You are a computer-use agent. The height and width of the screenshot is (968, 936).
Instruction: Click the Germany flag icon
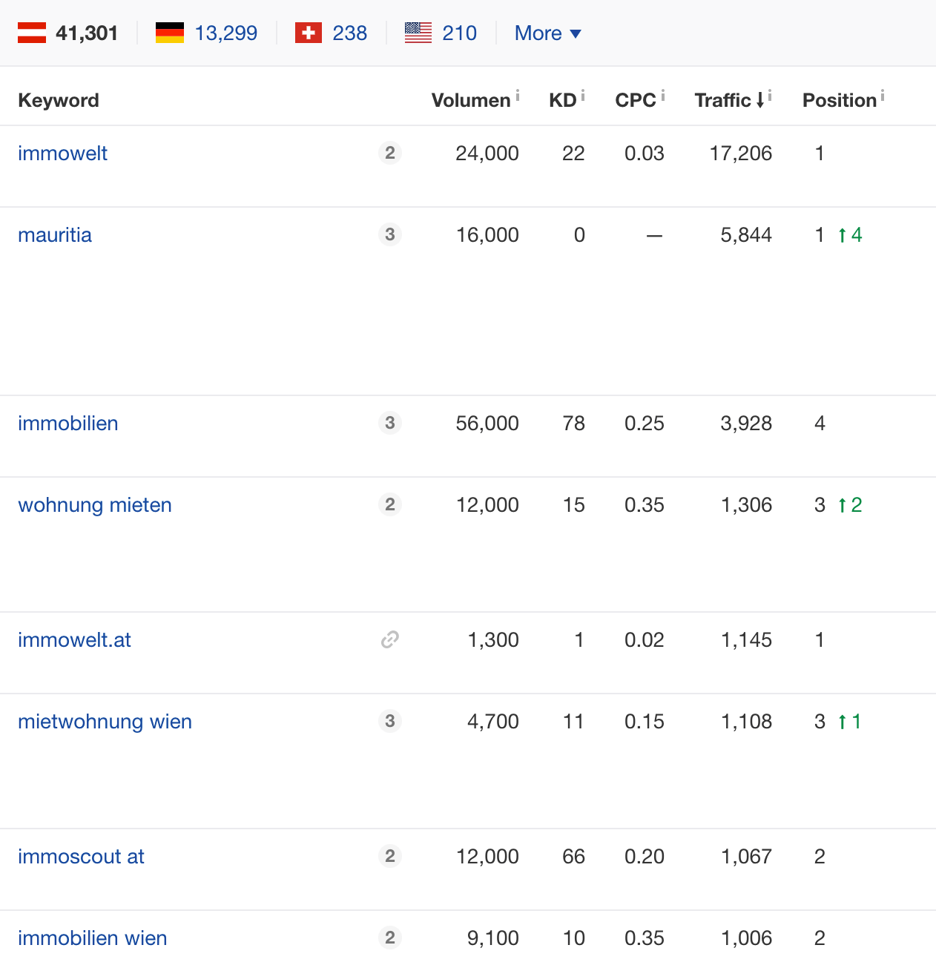(170, 33)
